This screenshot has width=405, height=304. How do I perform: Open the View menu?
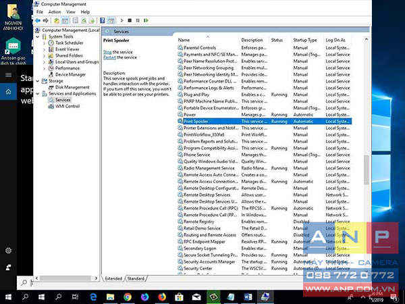71,12
